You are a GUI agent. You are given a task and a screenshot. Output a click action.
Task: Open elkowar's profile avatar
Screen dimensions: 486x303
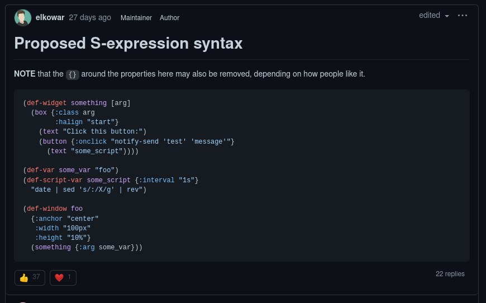23,18
